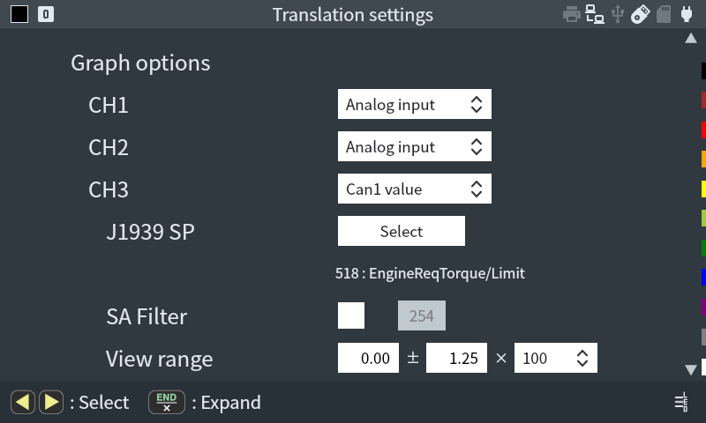Image resolution: width=706 pixels, height=423 pixels.
Task: Toggle the SA Filter checkbox
Action: (x=351, y=315)
